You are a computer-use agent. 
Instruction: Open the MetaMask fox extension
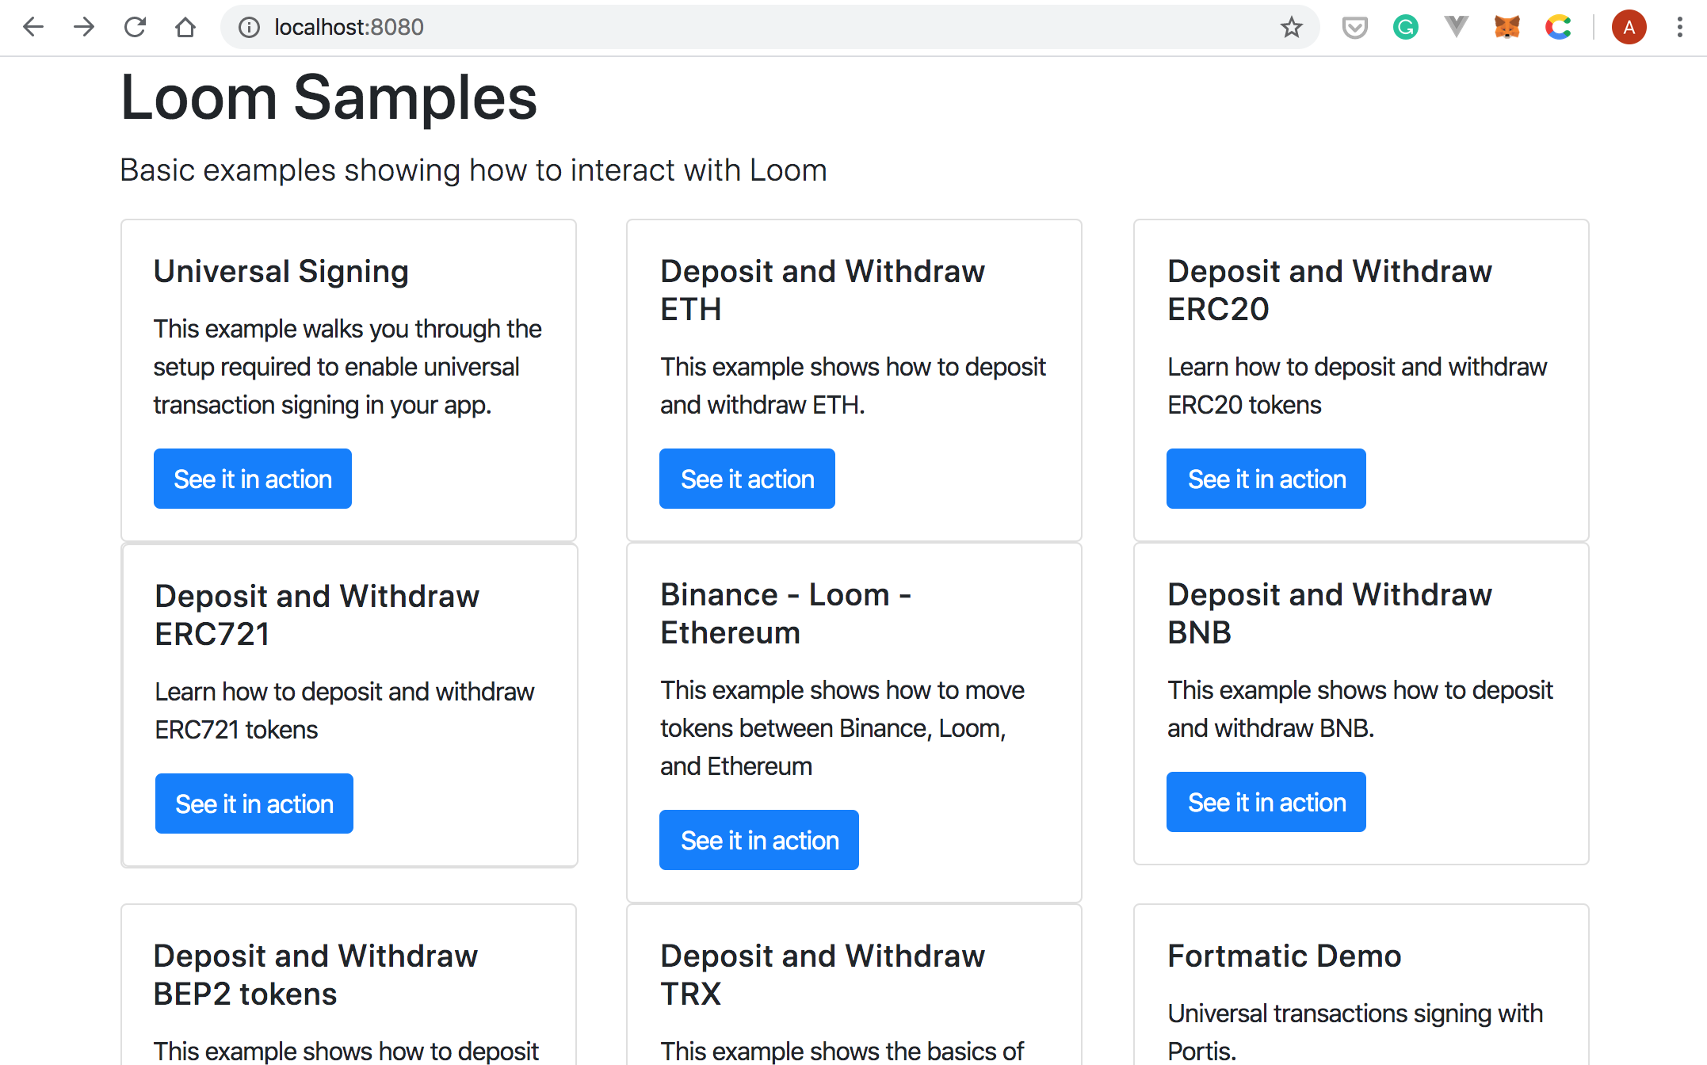click(x=1507, y=28)
